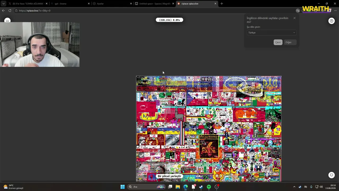Open network settings from system tray
Image resolution: width=339 pixels, height=191 pixels.
[317, 187]
